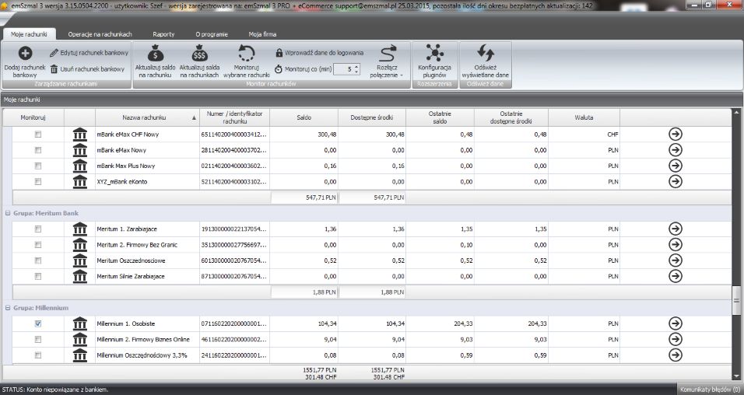
Task: Check Monitoruj for Millennium Oszczędnościowy 3,3%
Action: click(x=38, y=355)
